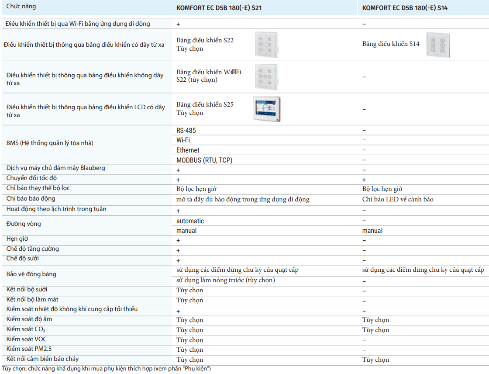Click S21 'Tùy chọn' in Kiểm soát CO₂ row

[189, 330]
